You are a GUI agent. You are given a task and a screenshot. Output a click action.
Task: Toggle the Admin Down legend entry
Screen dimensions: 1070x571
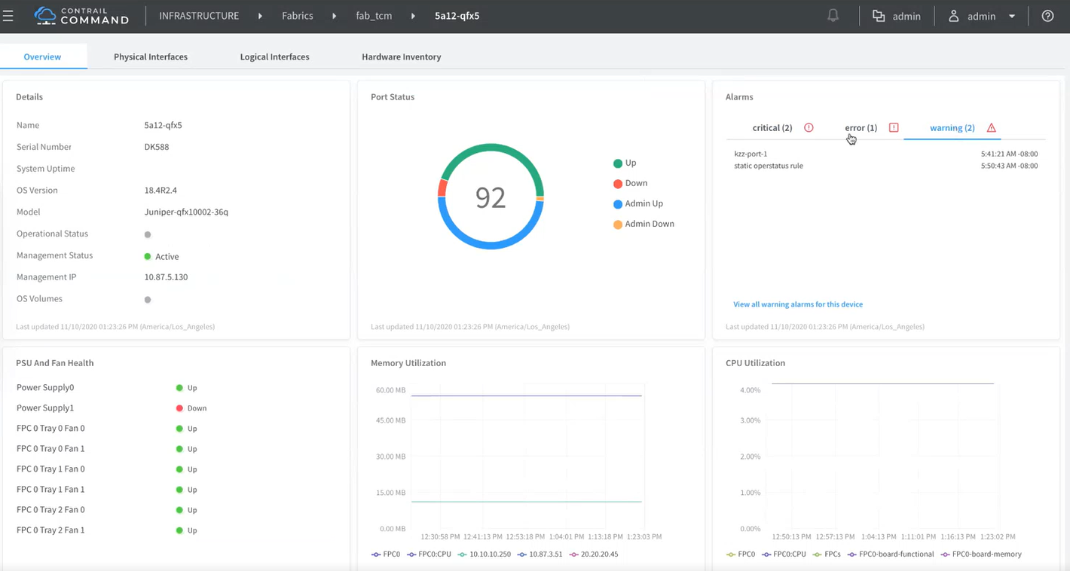644,224
